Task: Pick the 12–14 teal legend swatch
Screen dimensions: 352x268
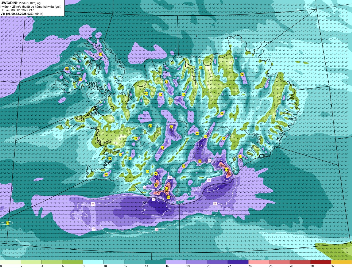Action: pos(134,262)
